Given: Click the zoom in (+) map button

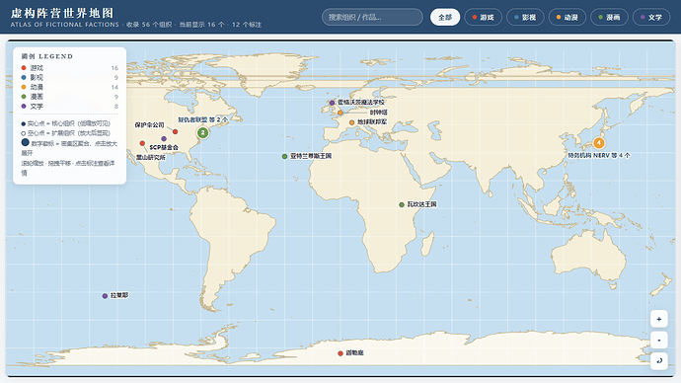Looking at the screenshot, I should click(659, 319).
